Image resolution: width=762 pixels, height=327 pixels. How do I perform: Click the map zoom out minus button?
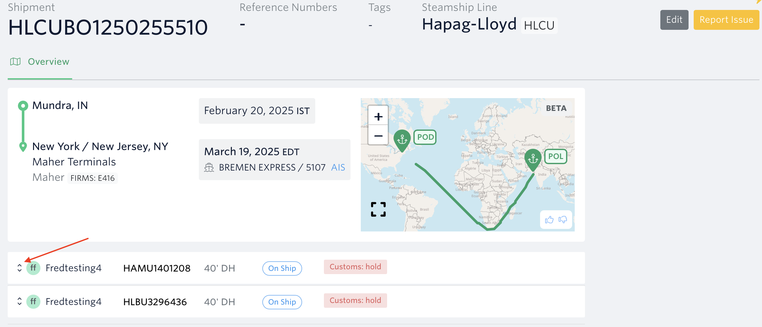(x=378, y=136)
